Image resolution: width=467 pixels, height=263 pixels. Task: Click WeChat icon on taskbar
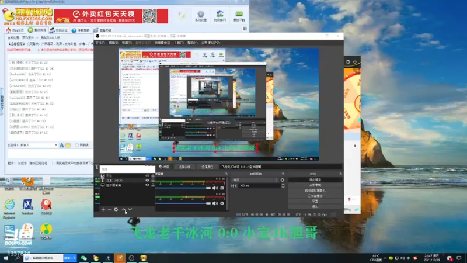(x=84, y=258)
